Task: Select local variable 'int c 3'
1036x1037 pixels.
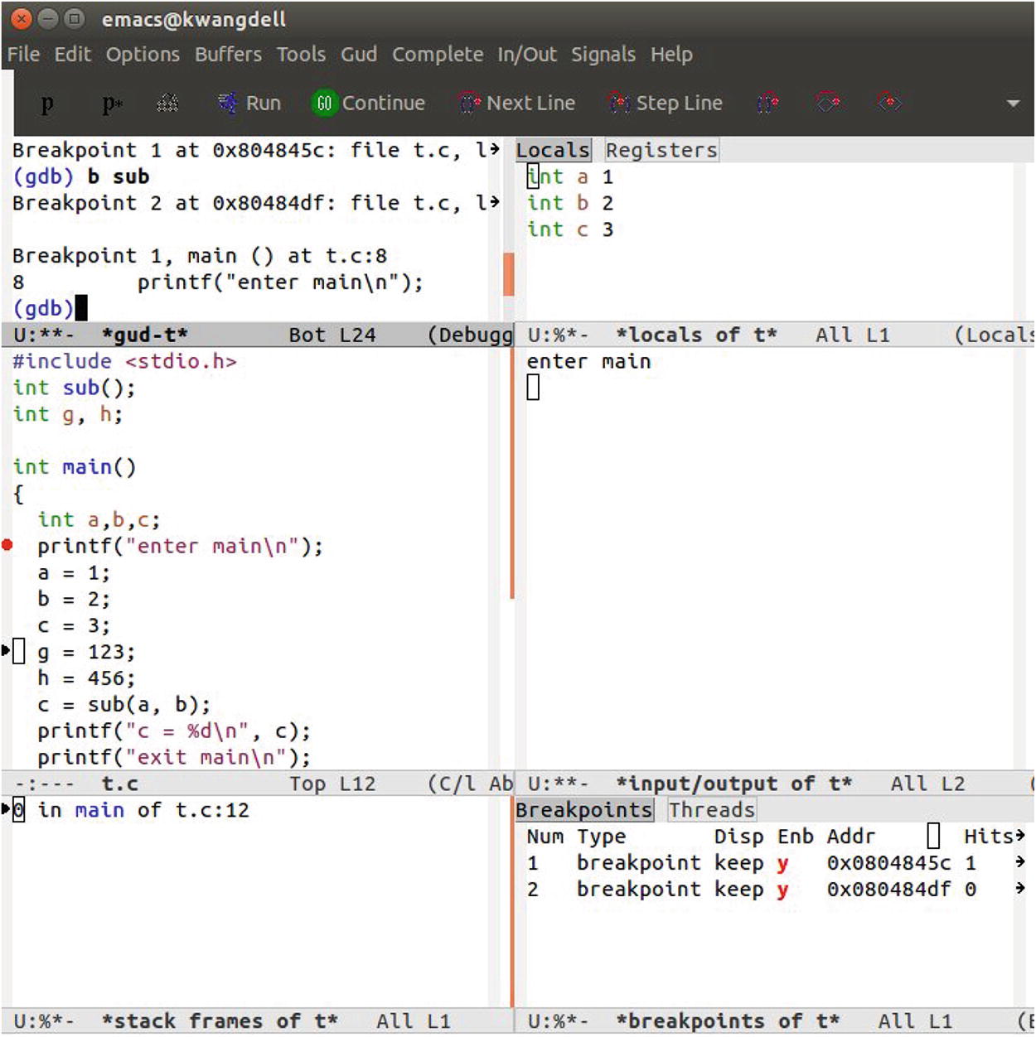Action: [570, 229]
